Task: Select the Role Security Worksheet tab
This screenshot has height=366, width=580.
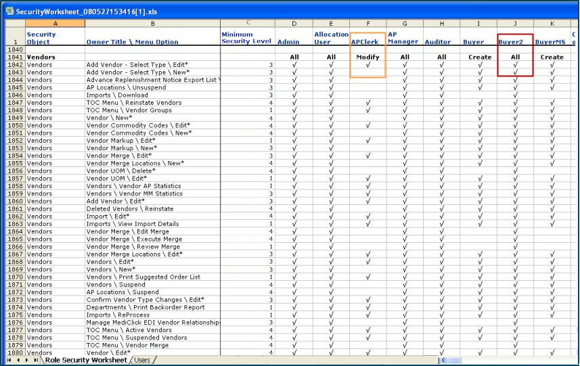Action: [x=85, y=360]
